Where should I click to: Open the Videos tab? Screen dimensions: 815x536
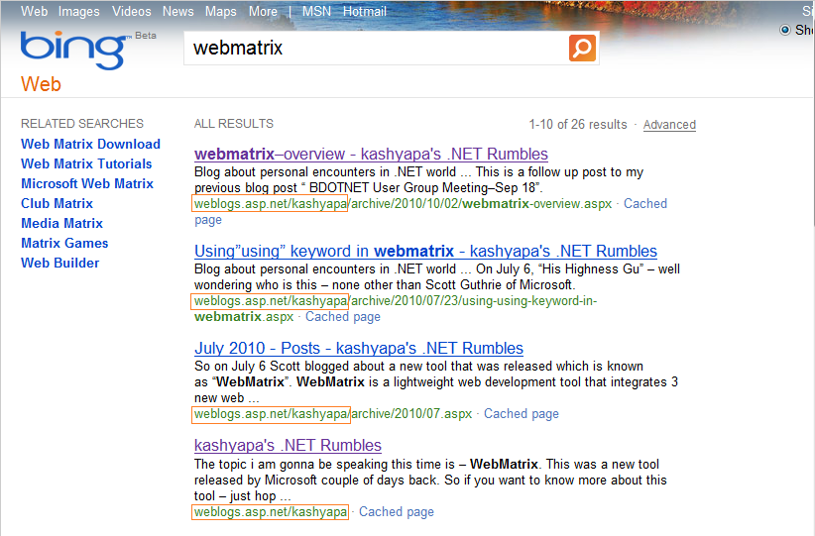(x=132, y=11)
